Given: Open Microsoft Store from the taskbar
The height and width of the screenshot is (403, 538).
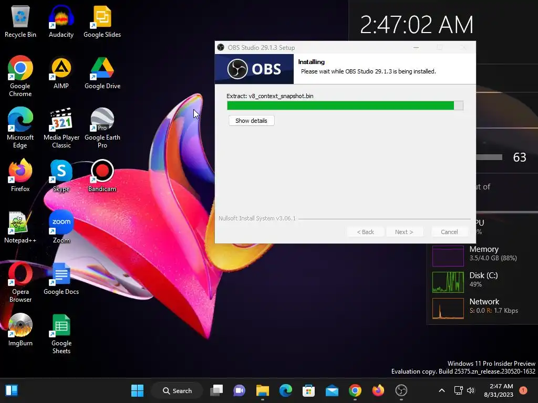Looking at the screenshot, I should pyautogui.click(x=308, y=390).
